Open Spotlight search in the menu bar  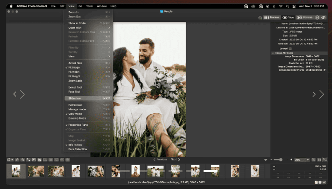tap(288, 6)
